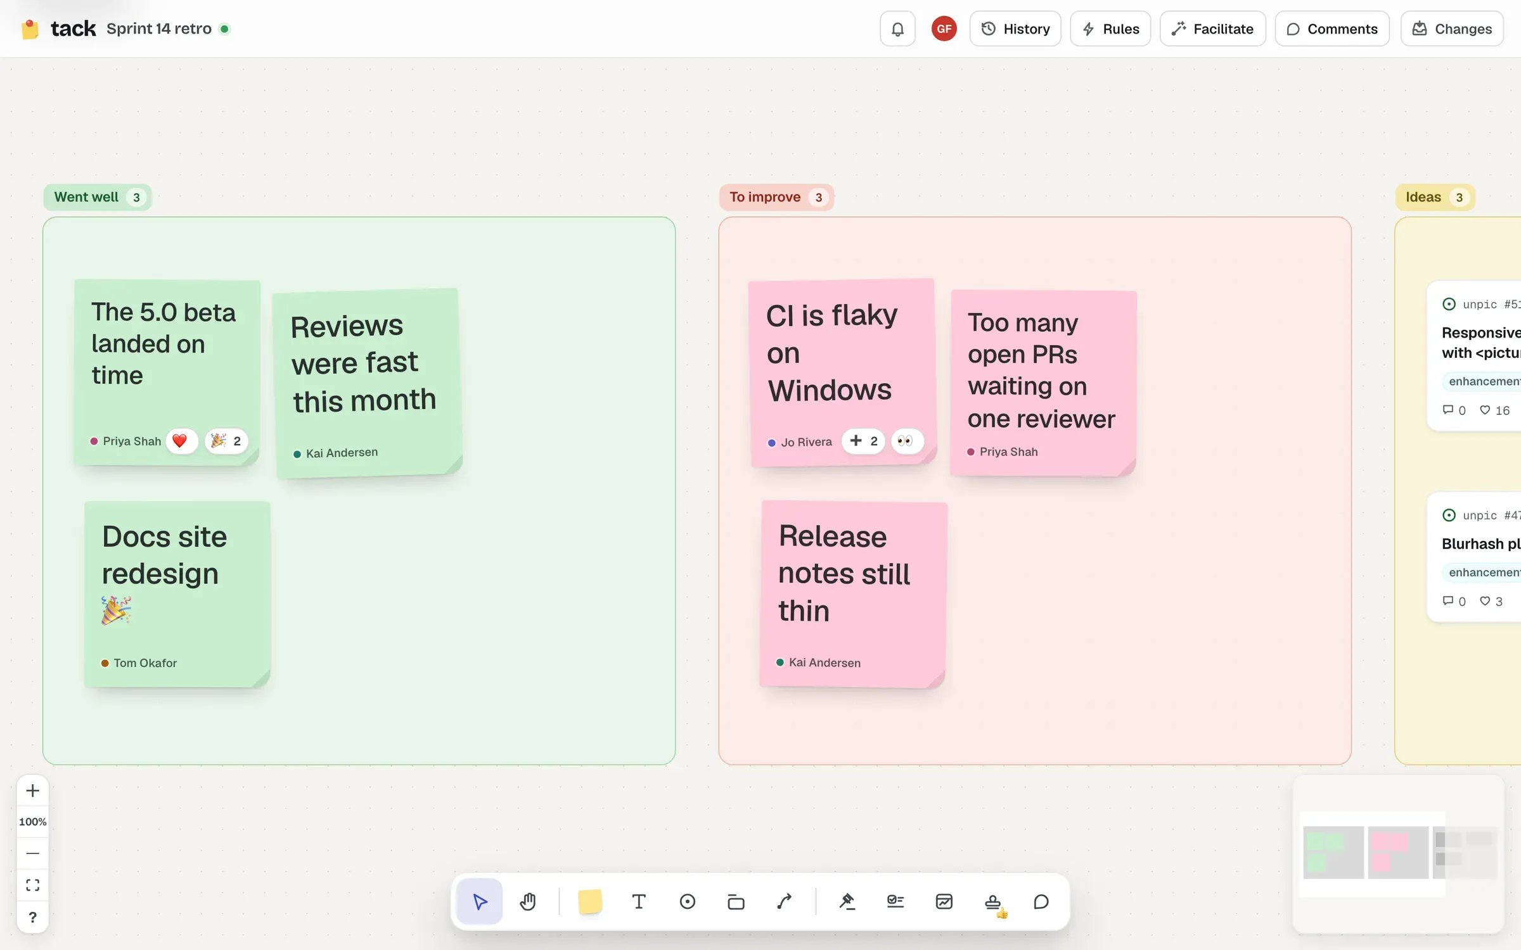This screenshot has height=950, width=1521.
Task: Start Facilitate mode
Action: click(1212, 28)
